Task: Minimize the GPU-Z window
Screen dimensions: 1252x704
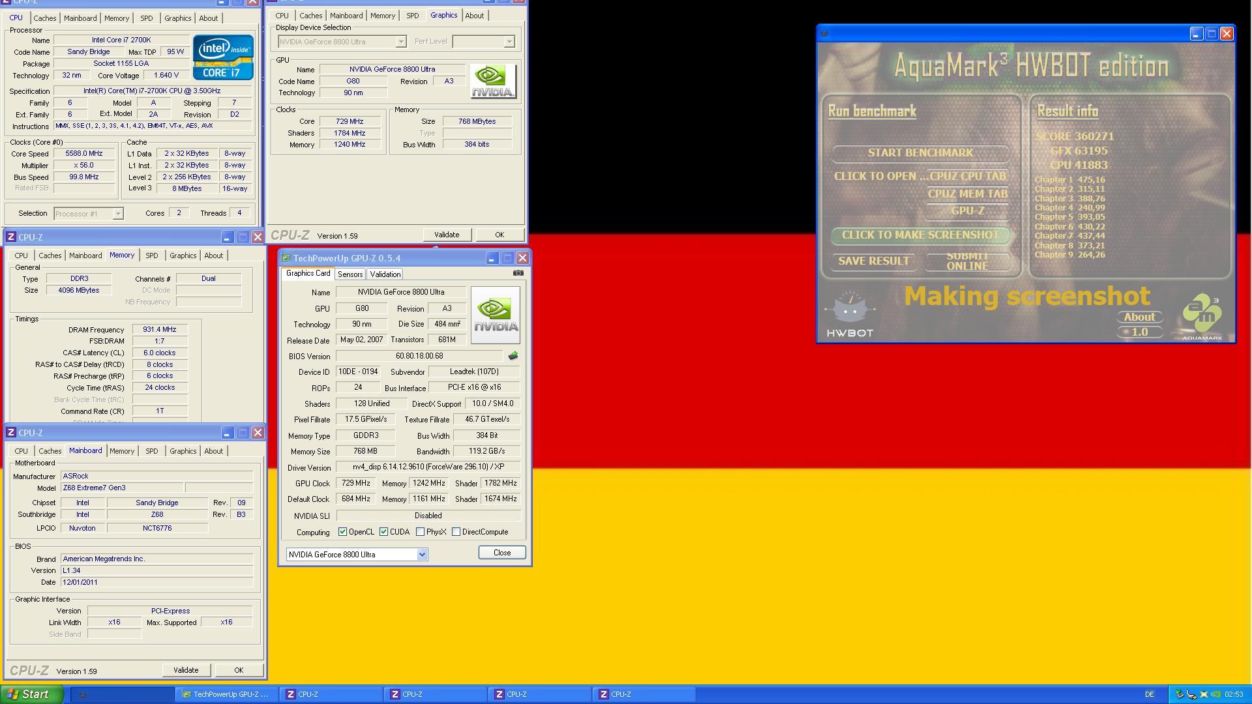Action: (x=492, y=258)
